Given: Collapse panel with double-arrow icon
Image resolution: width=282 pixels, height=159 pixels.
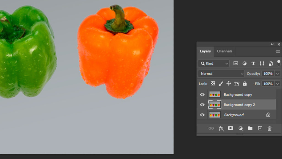Looking at the screenshot, I should (272, 44).
